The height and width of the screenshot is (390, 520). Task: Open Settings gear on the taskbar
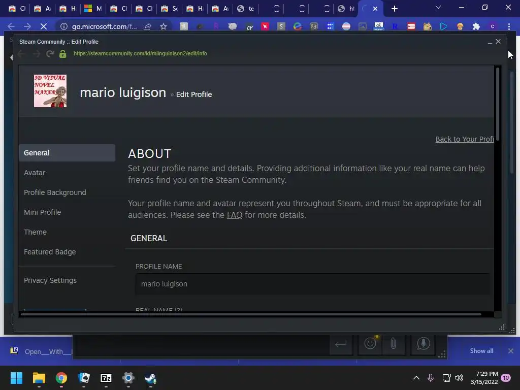(x=128, y=378)
